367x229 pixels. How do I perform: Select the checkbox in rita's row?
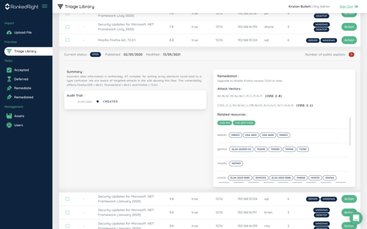[x=67, y=226]
